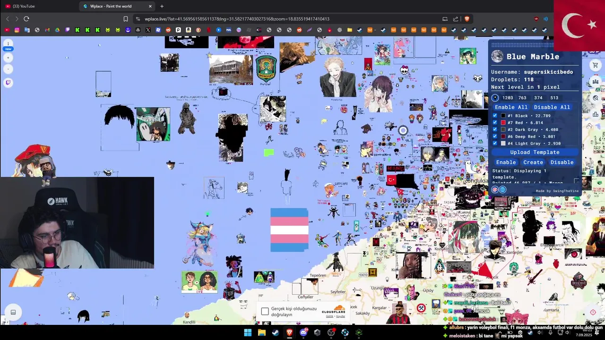The image size is (605, 340).
Task: Open the Twitch link on the map sidebar
Action: (x=8, y=83)
